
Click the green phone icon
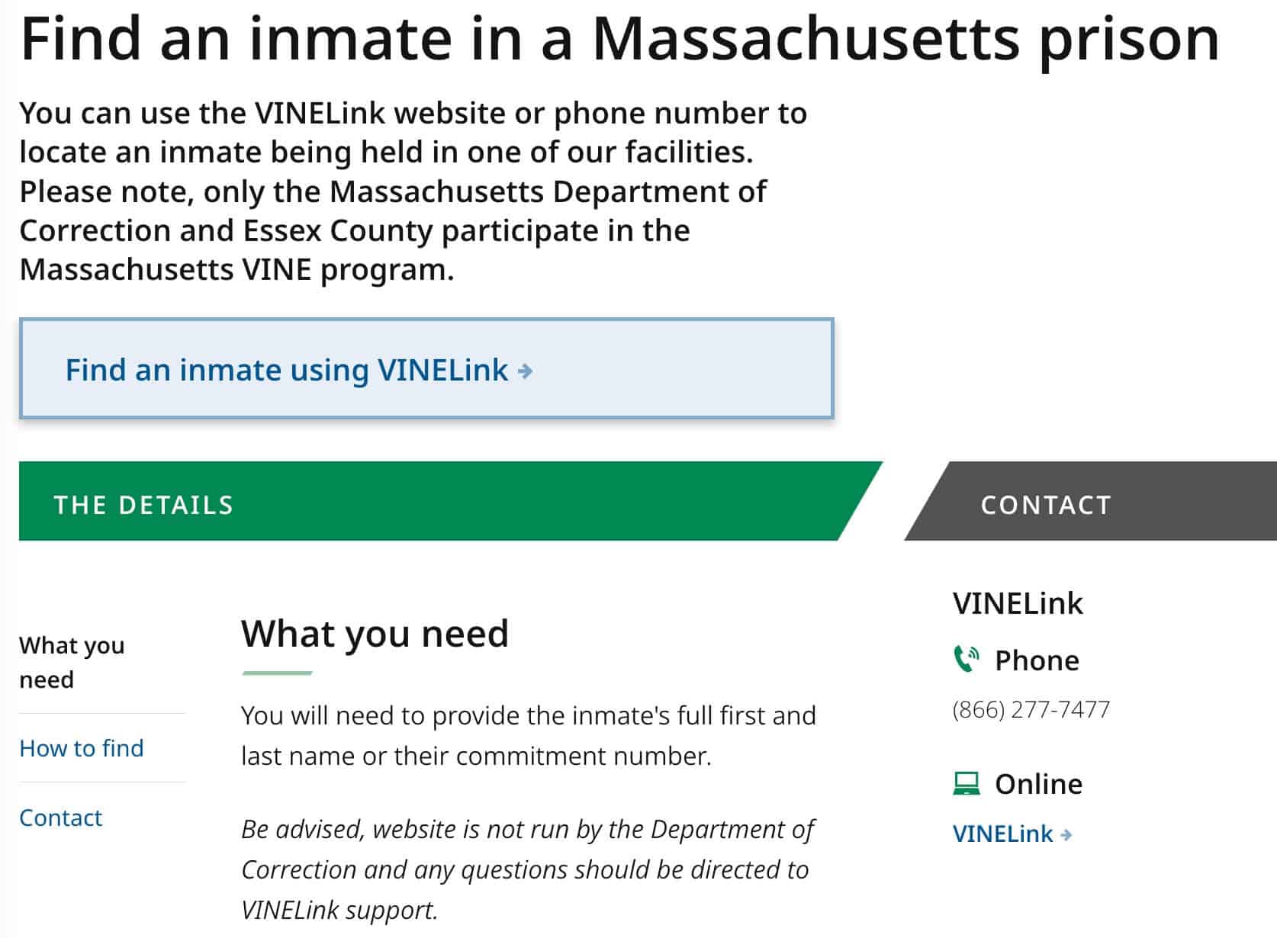967,660
